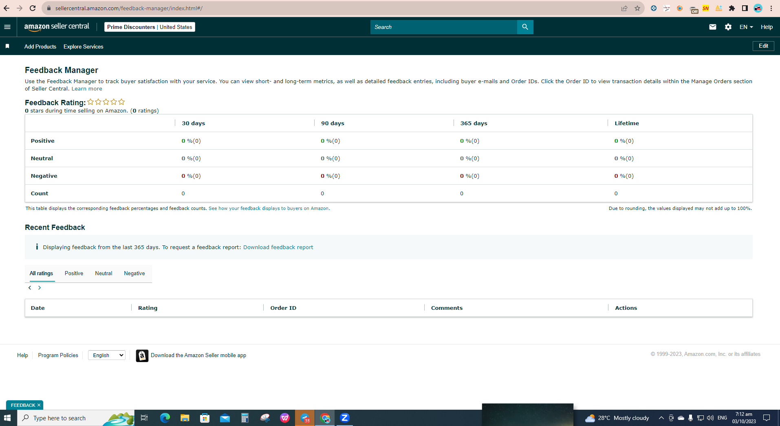Viewport: 780px width, 426px height.
Task: Open the Chrome extensions puzzle menu
Action: point(732,8)
